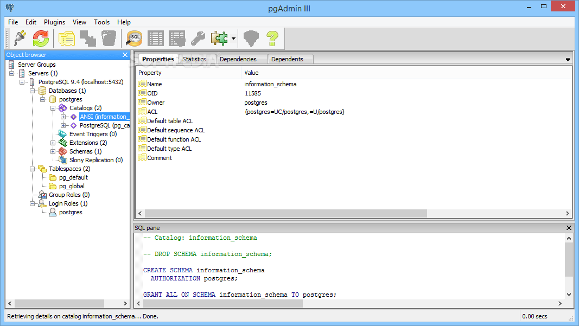Select the pg_default tablespace
The height and width of the screenshot is (326, 579).
[x=72, y=177]
